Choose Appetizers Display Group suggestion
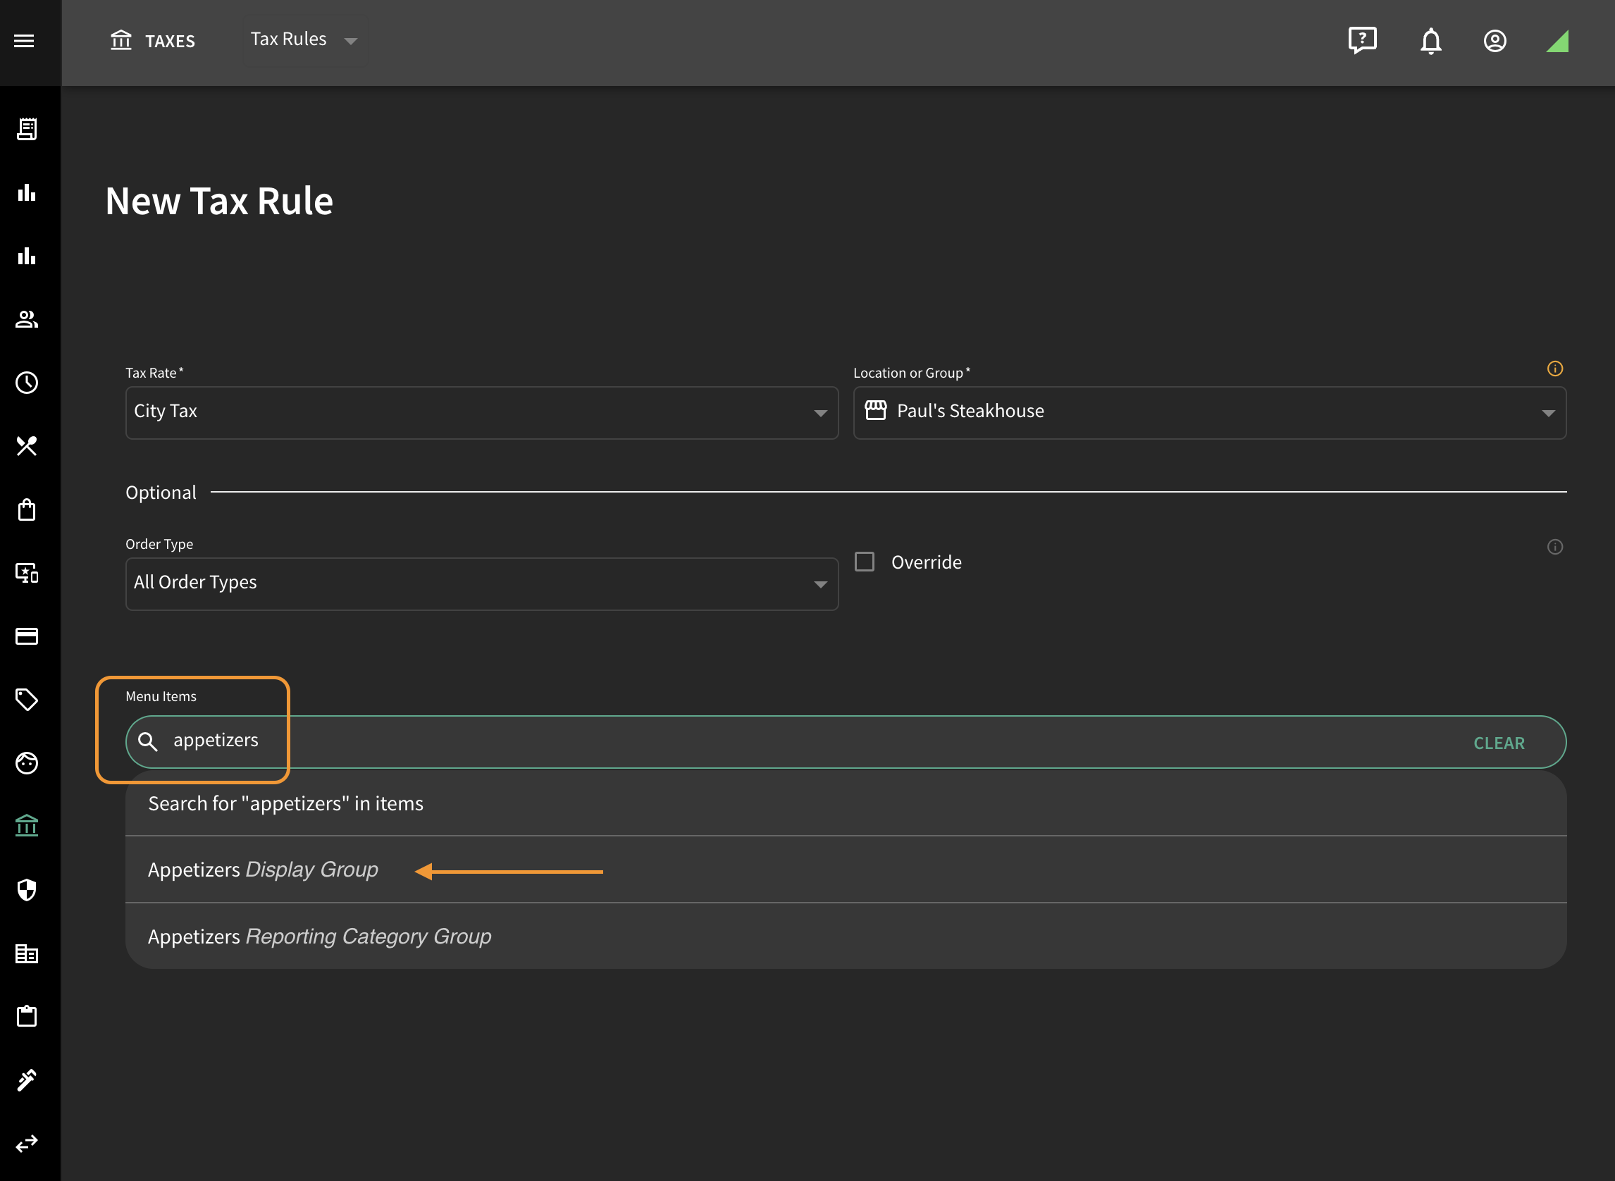This screenshot has height=1181, width=1615. point(846,870)
